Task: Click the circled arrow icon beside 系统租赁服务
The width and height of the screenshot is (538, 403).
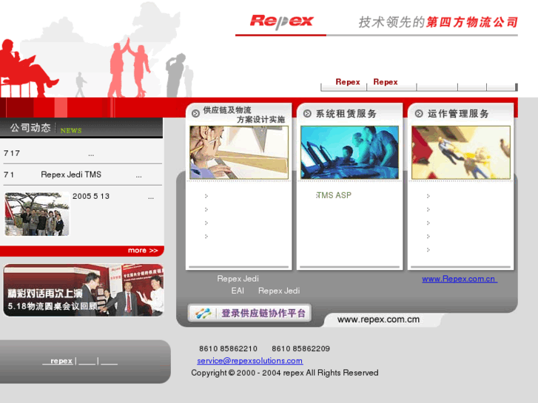Action: [307, 114]
